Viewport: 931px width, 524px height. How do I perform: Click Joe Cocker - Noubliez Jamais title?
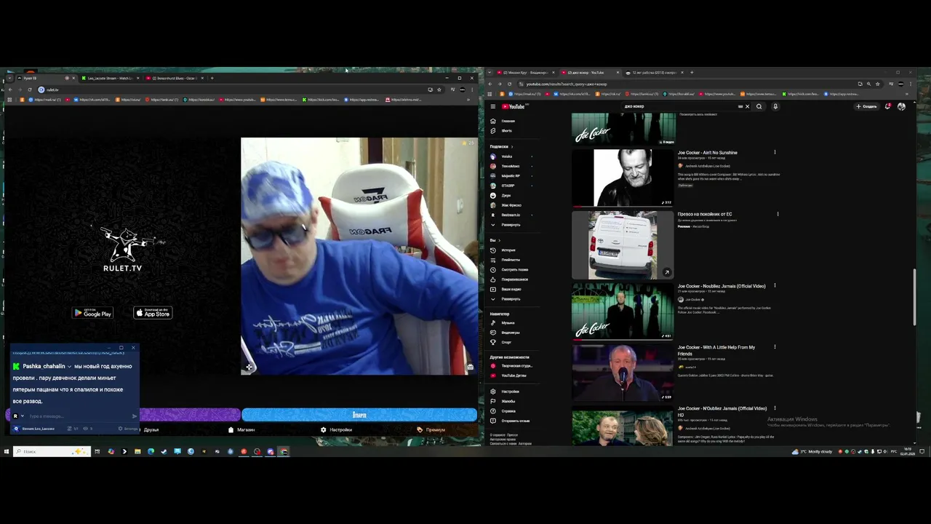point(722,286)
